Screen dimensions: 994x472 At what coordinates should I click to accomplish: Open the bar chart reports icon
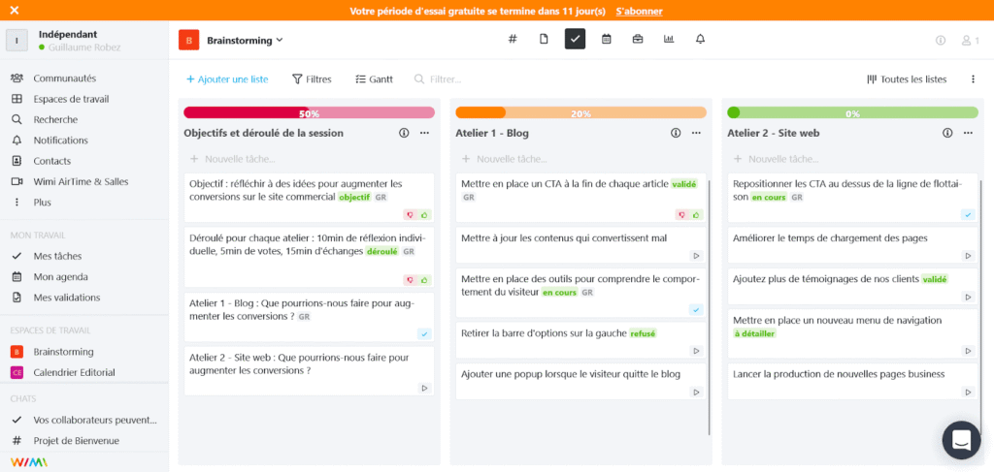pyautogui.click(x=669, y=40)
